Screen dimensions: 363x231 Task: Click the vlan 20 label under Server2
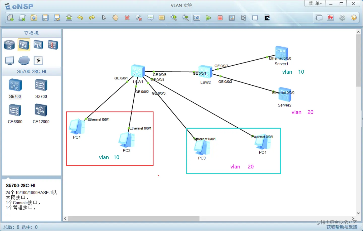tap(302, 112)
